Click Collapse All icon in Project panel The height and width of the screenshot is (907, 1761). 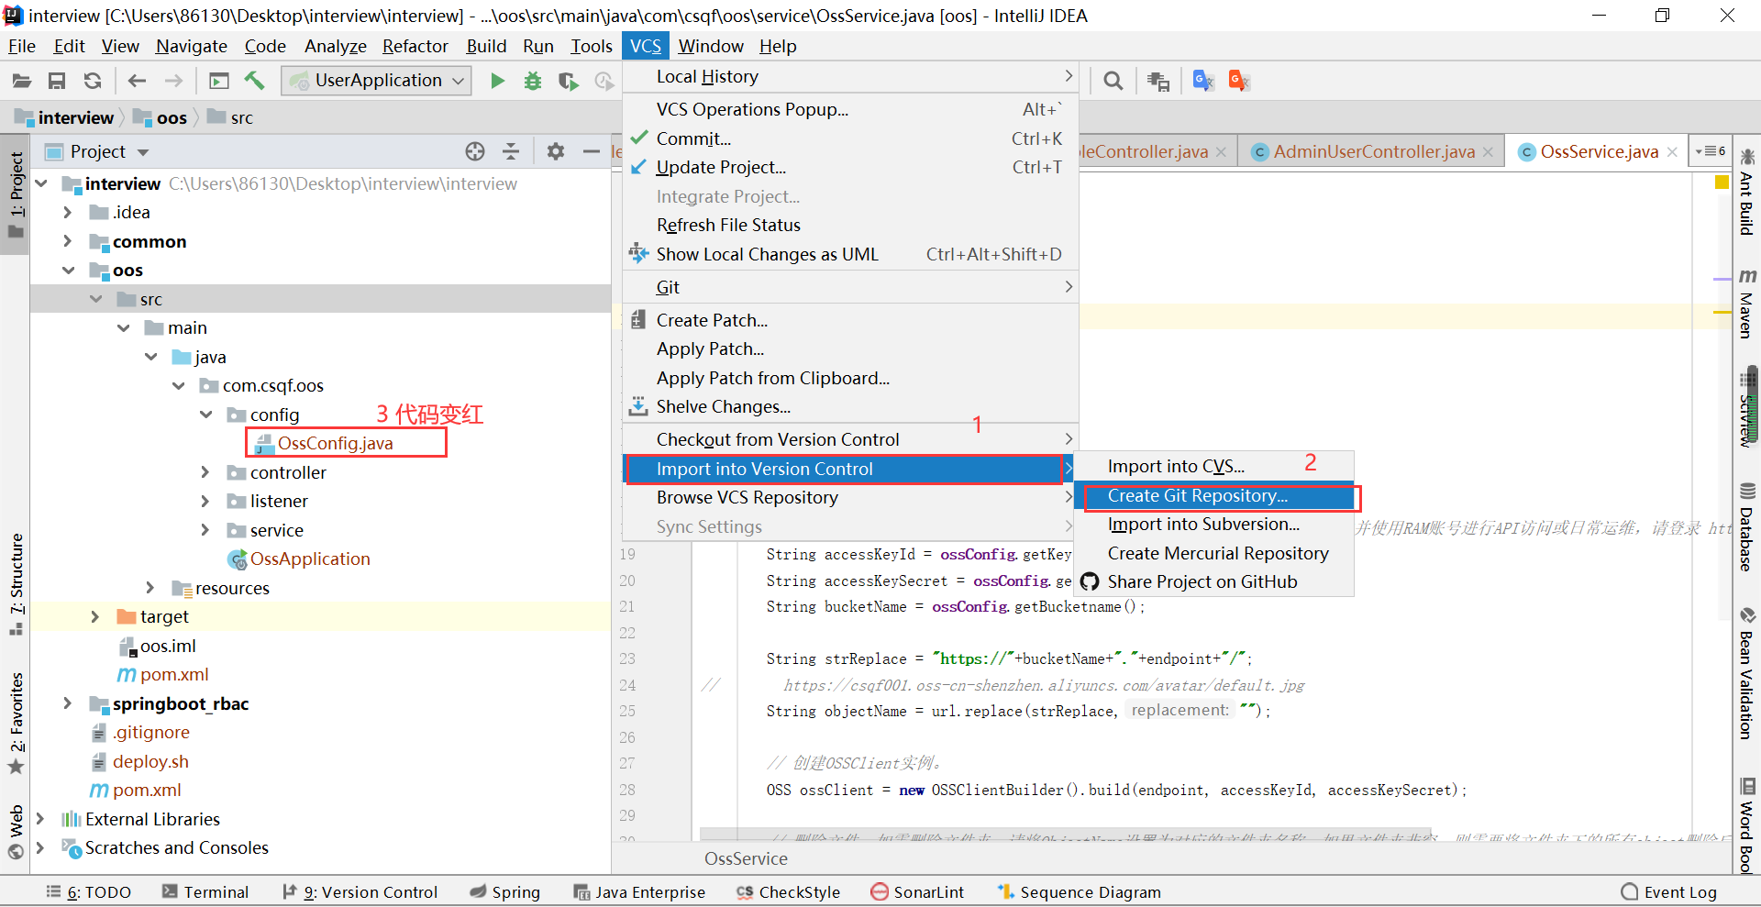(x=511, y=151)
